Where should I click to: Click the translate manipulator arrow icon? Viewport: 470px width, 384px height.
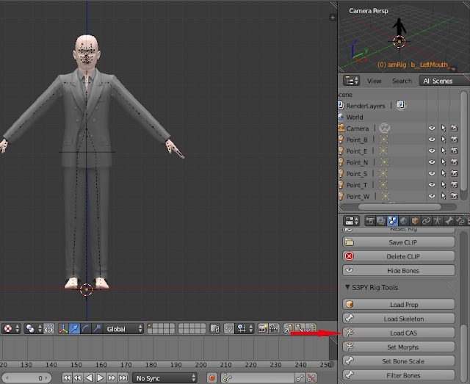pyautogui.click(x=75, y=329)
